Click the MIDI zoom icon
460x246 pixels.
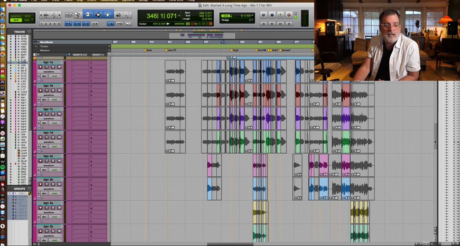[54, 15]
